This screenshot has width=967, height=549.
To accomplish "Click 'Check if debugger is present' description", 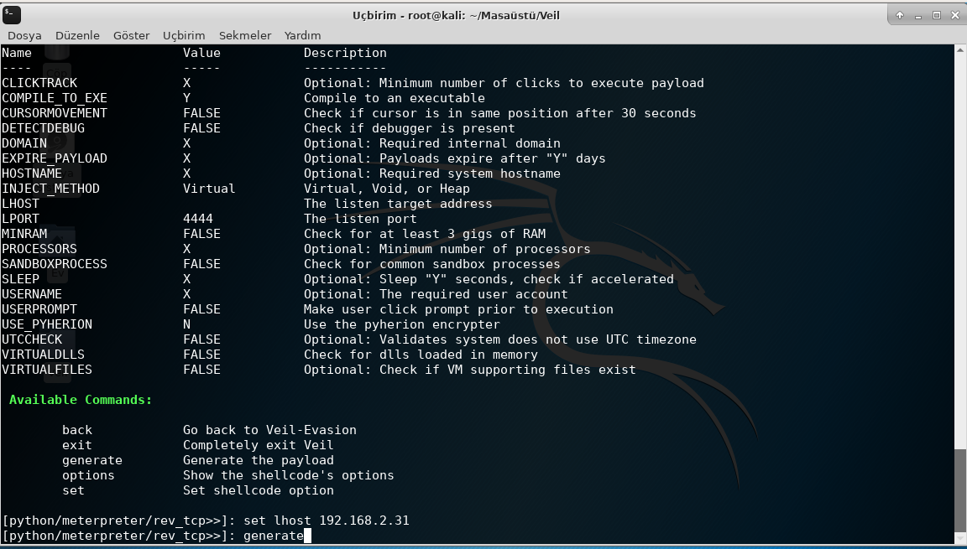I will pos(410,128).
